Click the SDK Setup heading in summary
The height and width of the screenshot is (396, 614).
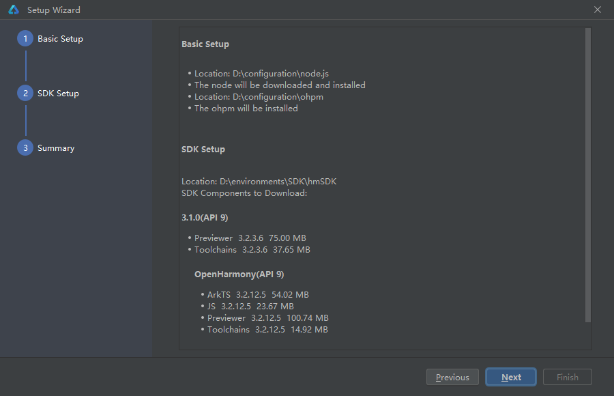pyautogui.click(x=203, y=150)
